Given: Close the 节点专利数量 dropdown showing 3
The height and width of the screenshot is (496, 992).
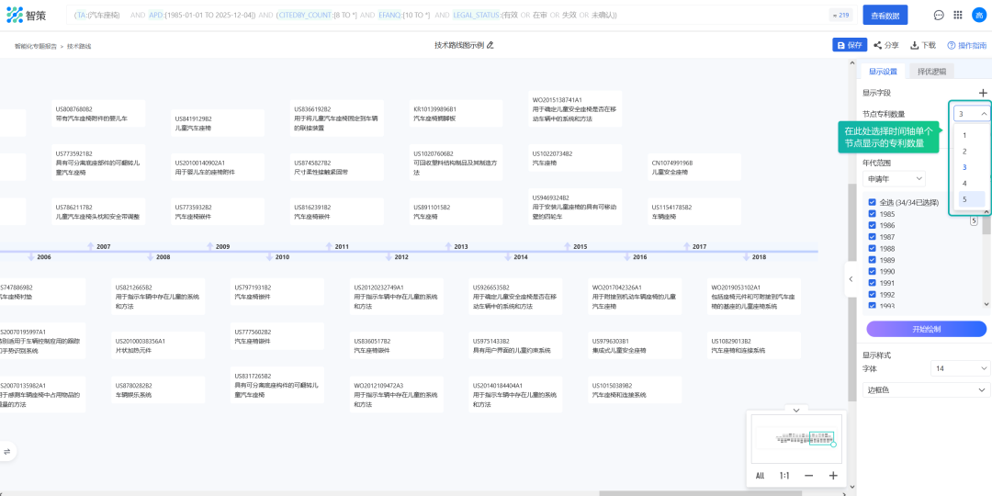Looking at the screenshot, I should (x=972, y=114).
